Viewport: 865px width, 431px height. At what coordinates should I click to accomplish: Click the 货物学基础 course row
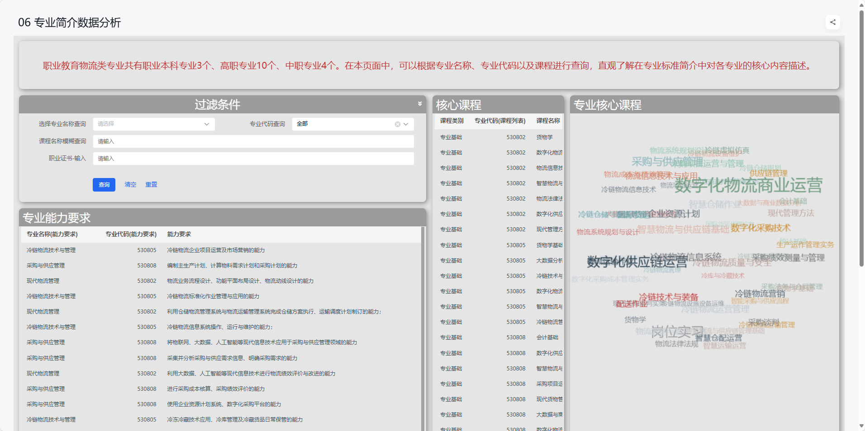(x=499, y=245)
